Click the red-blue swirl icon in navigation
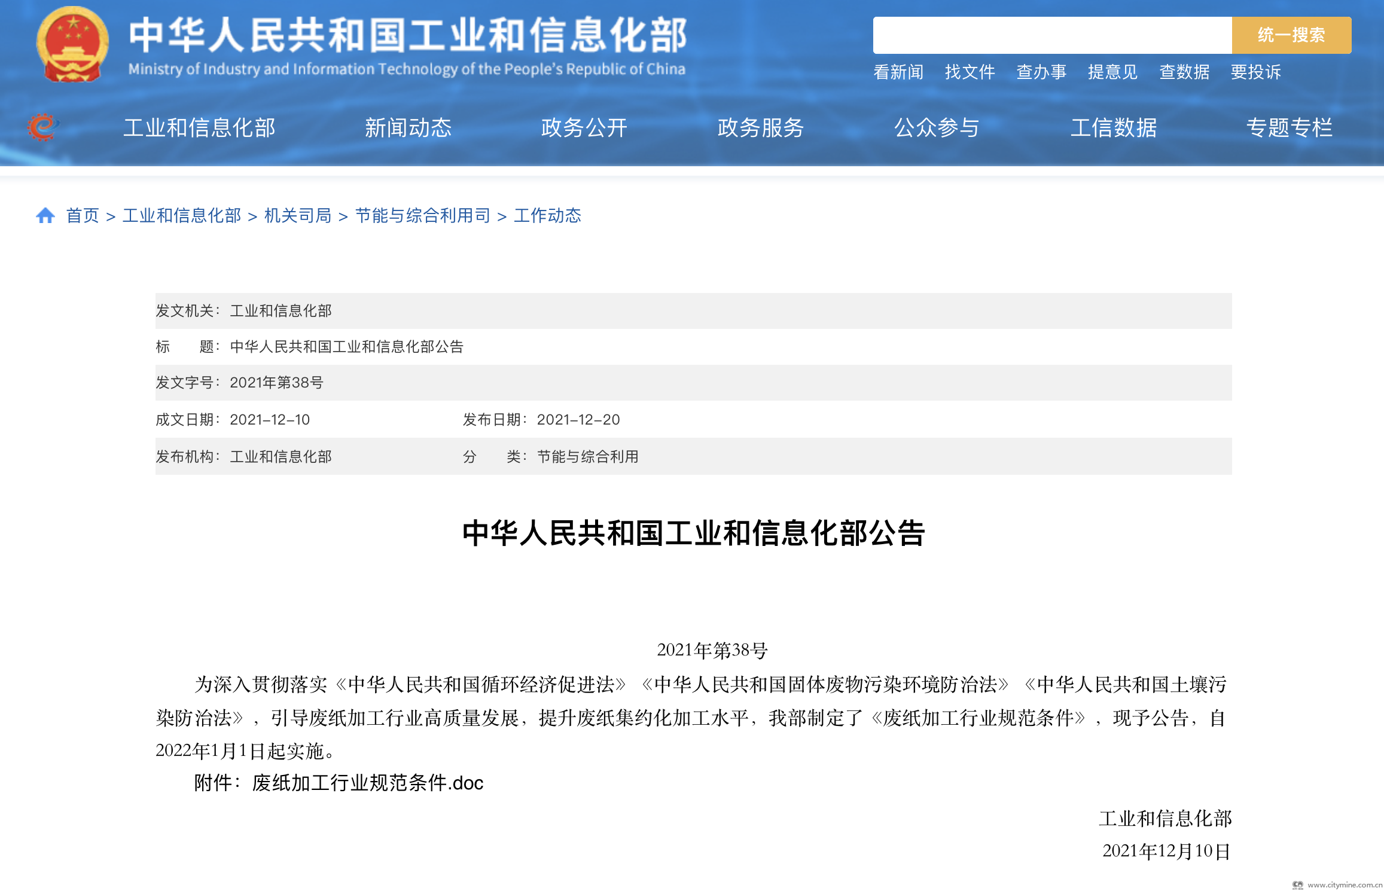This screenshot has height=891, width=1384. click(43, 127)
